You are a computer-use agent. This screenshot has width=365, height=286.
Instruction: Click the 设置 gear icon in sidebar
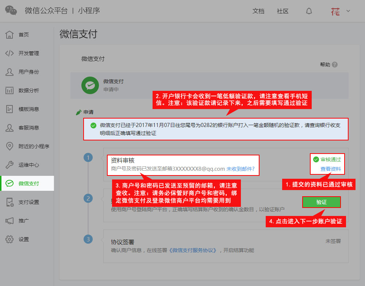(x=10, y=239)
